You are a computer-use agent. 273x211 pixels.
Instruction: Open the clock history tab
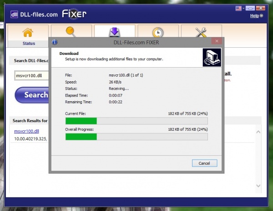point(158,31)
